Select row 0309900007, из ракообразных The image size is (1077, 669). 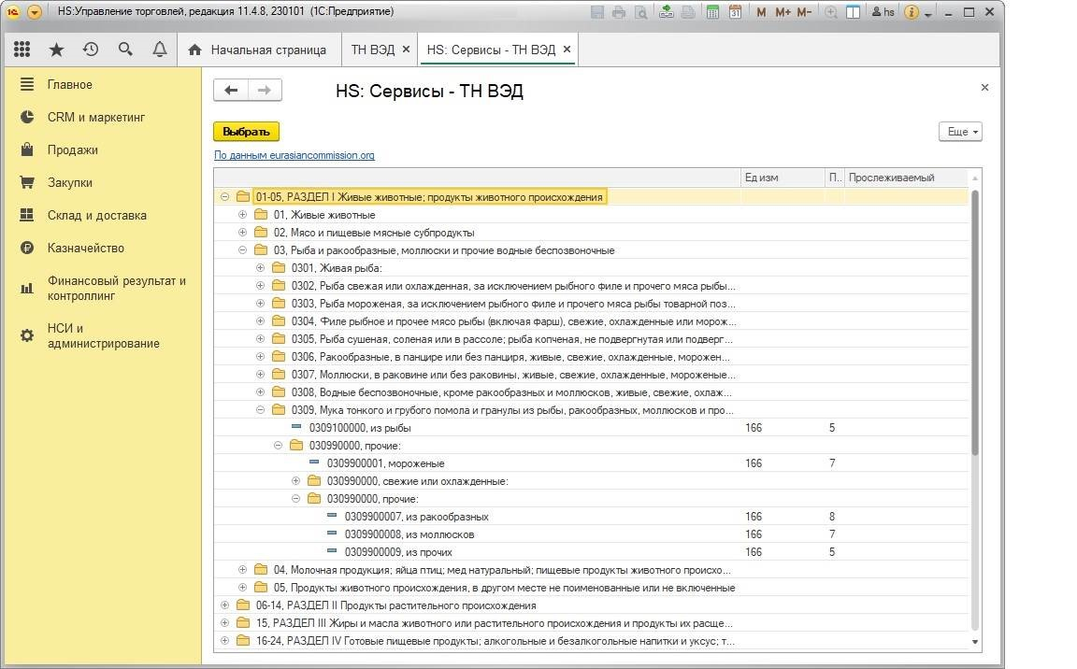pos(591,517)
